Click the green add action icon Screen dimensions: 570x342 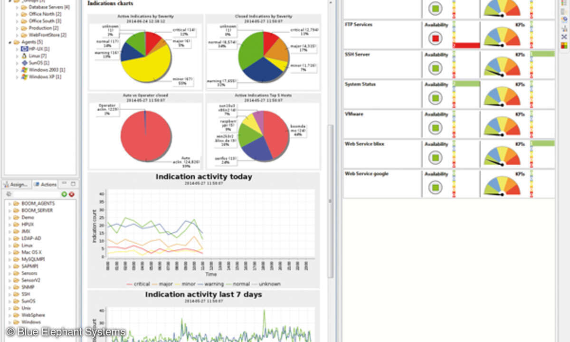point(64,194)
